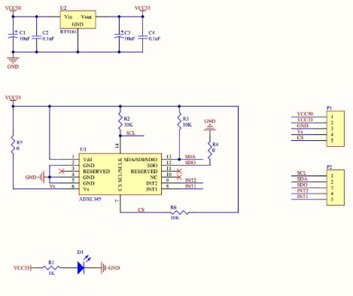This screenshot has width=353, height=296.
Task: Select the Vs label on P1 pin 4
Action: coord(300,132)
